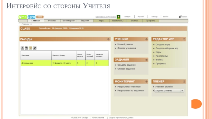The image size is (212, 119).
Task: Open help icon in Ученики panel
Action: point(146,39)
